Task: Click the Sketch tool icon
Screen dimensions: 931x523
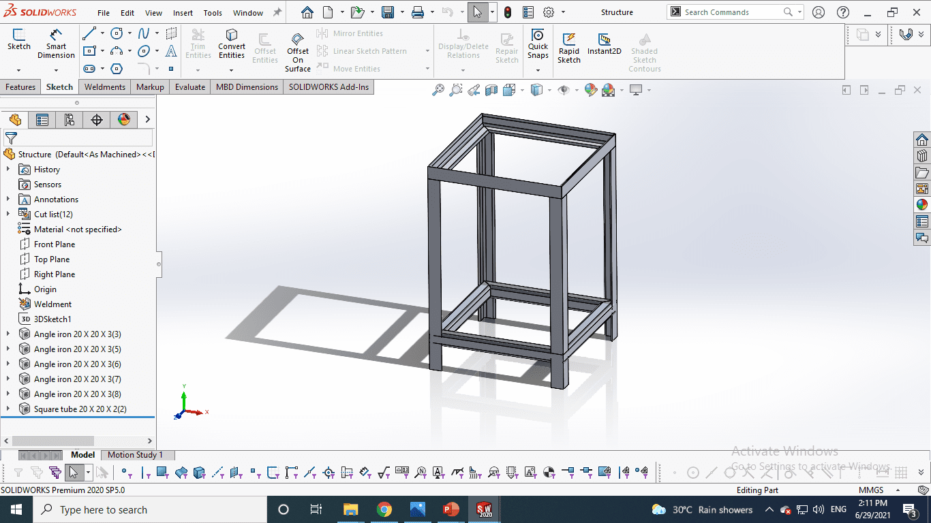Action: point(18,39)
